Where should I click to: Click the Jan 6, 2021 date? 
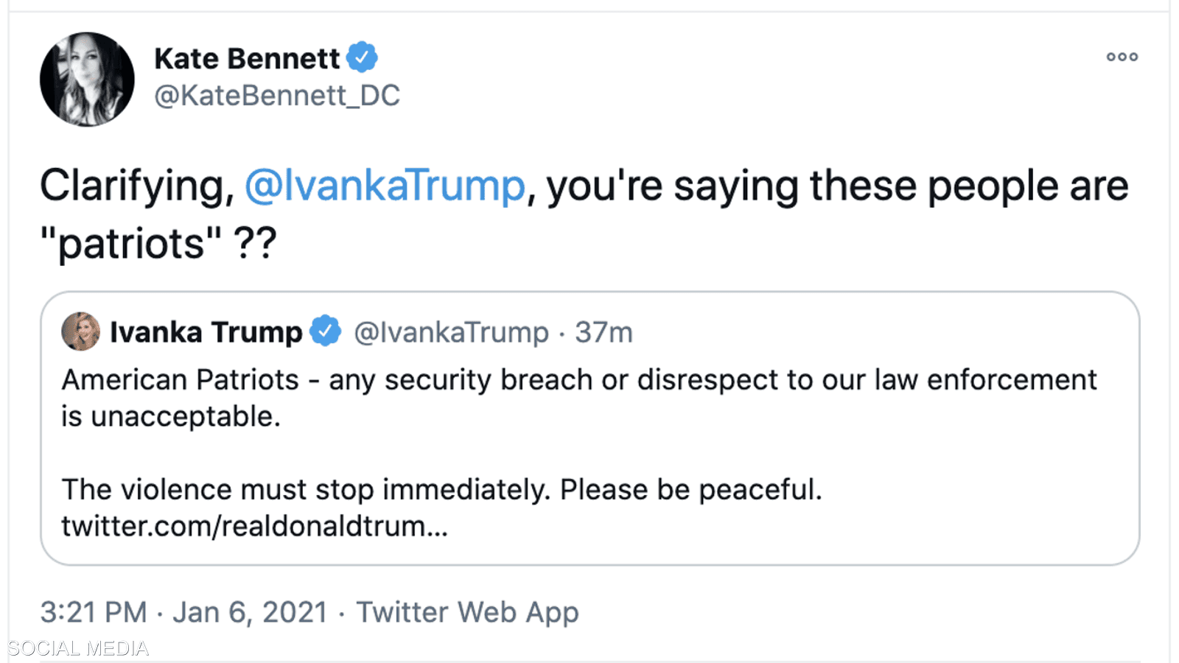[250, 612]
